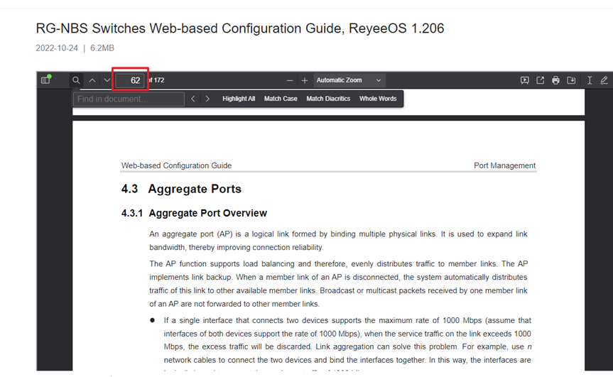Viewport: 613px width, 377px height.
Task: Switch to presentation mode
Action: [x=524, y=80]
